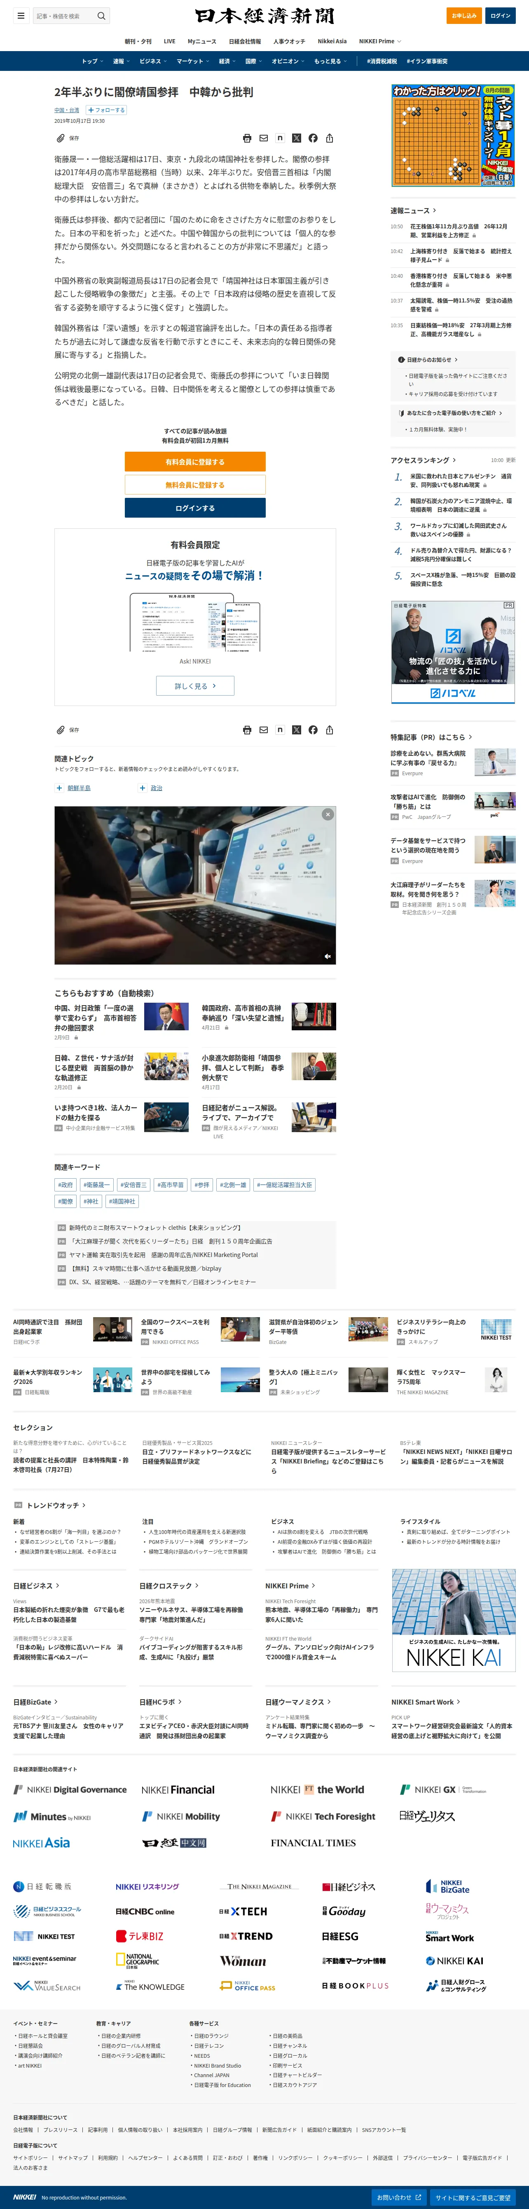Expand the オピニオン navigation dropdown

(x=288, y=62)
